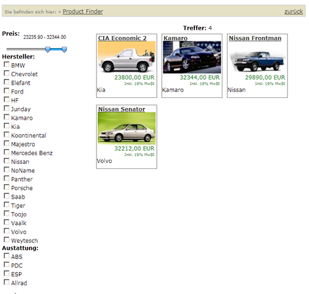Image resolution: width=309 pixels, height=294 pixels.
Task: Click the Kamaro manufacturer label below the Kamaro price
Action: [173, 90]
